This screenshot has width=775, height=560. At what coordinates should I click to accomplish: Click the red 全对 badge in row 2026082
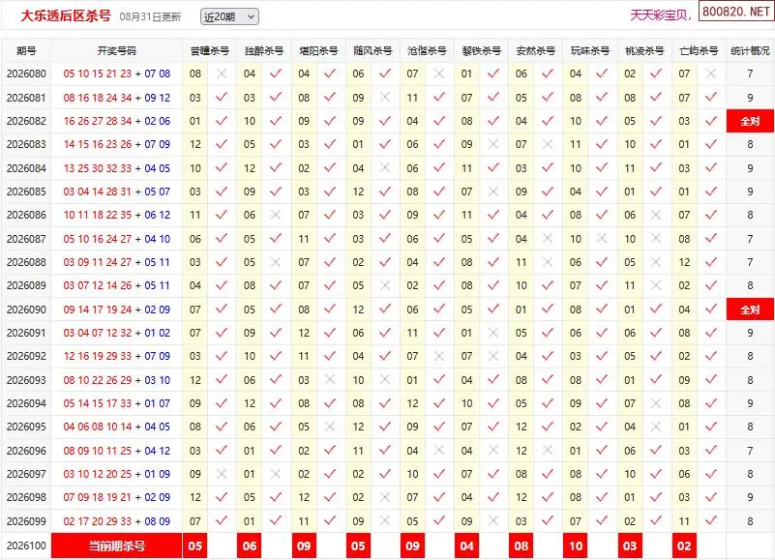pyautogui.click(x=750, y=121)
